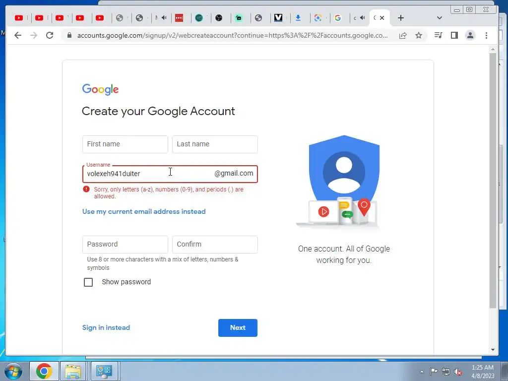Click the password hint text about 8 characters
508x381 pixels.
coord(163,263)
